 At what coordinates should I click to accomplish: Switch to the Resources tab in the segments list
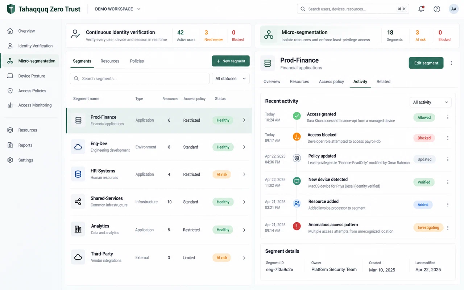coord(110,61)
